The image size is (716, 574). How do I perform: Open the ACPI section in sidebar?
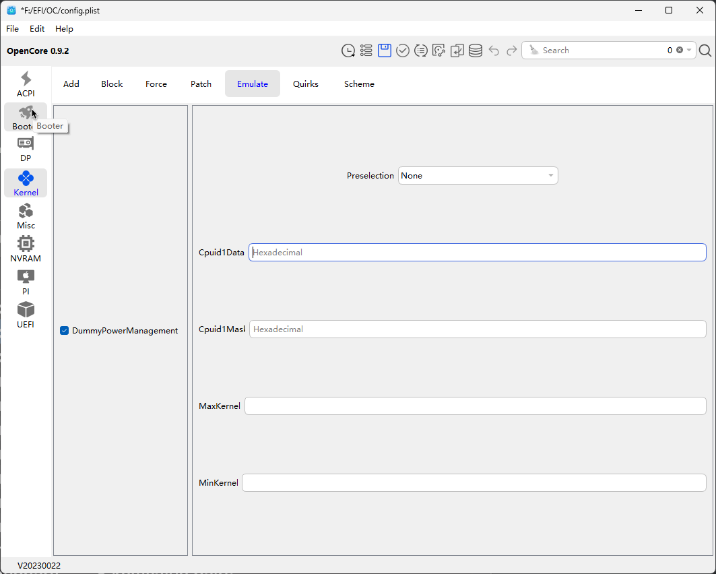[x=26, y=84]
